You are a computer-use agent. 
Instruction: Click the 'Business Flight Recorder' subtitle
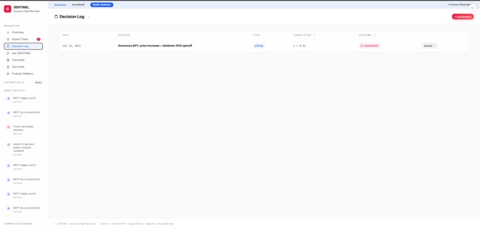27,11
